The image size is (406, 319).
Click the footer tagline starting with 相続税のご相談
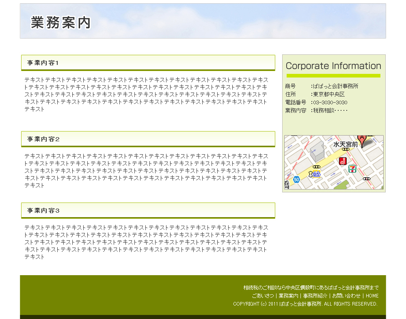311,288
